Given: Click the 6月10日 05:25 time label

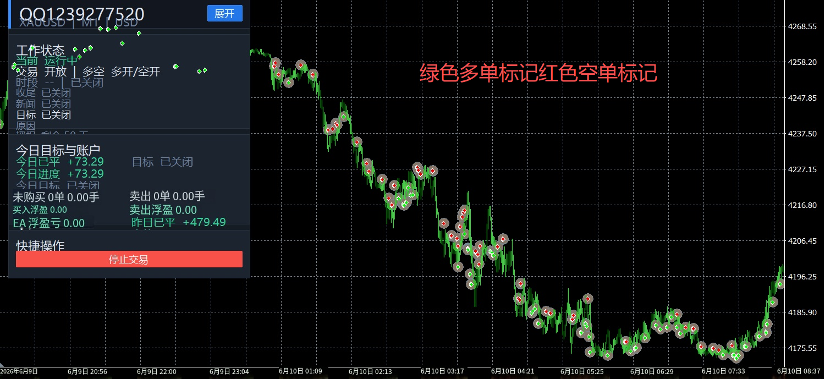Looking at the screenshot, I should (x=583, y=372).
